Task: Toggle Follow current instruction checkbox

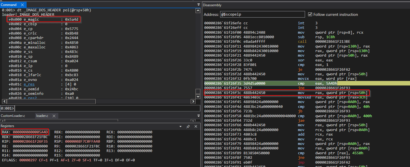Action: (310, 14)
